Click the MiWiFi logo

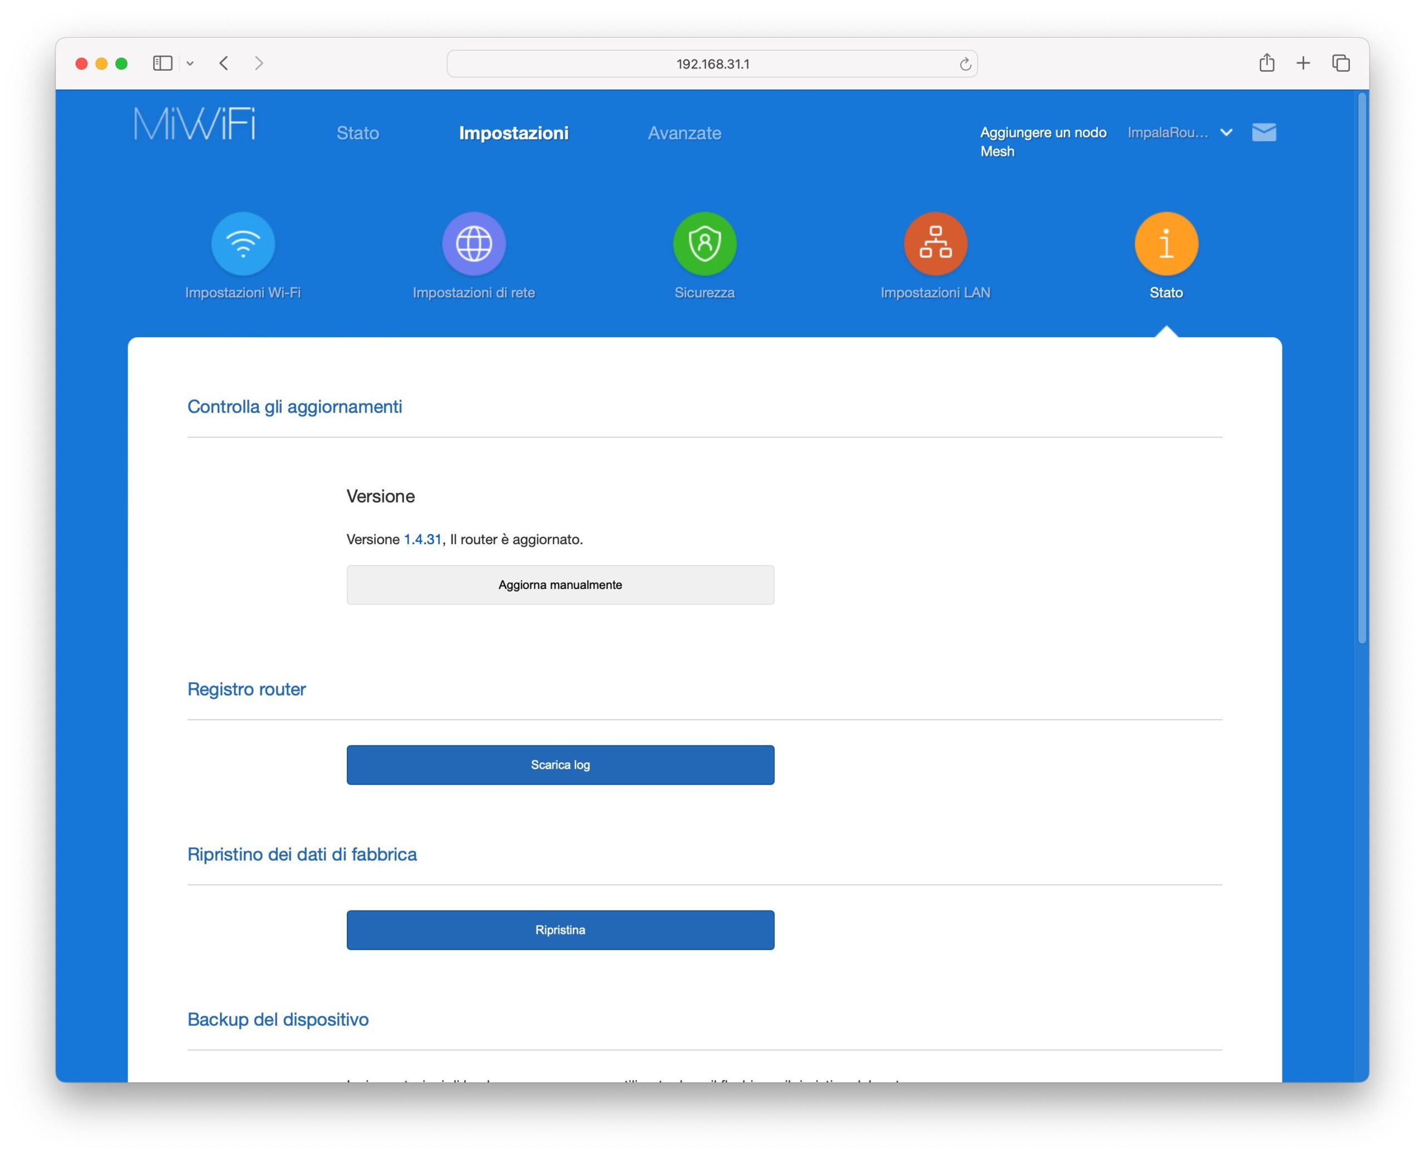pyautogui.click(x=194, y=124)
